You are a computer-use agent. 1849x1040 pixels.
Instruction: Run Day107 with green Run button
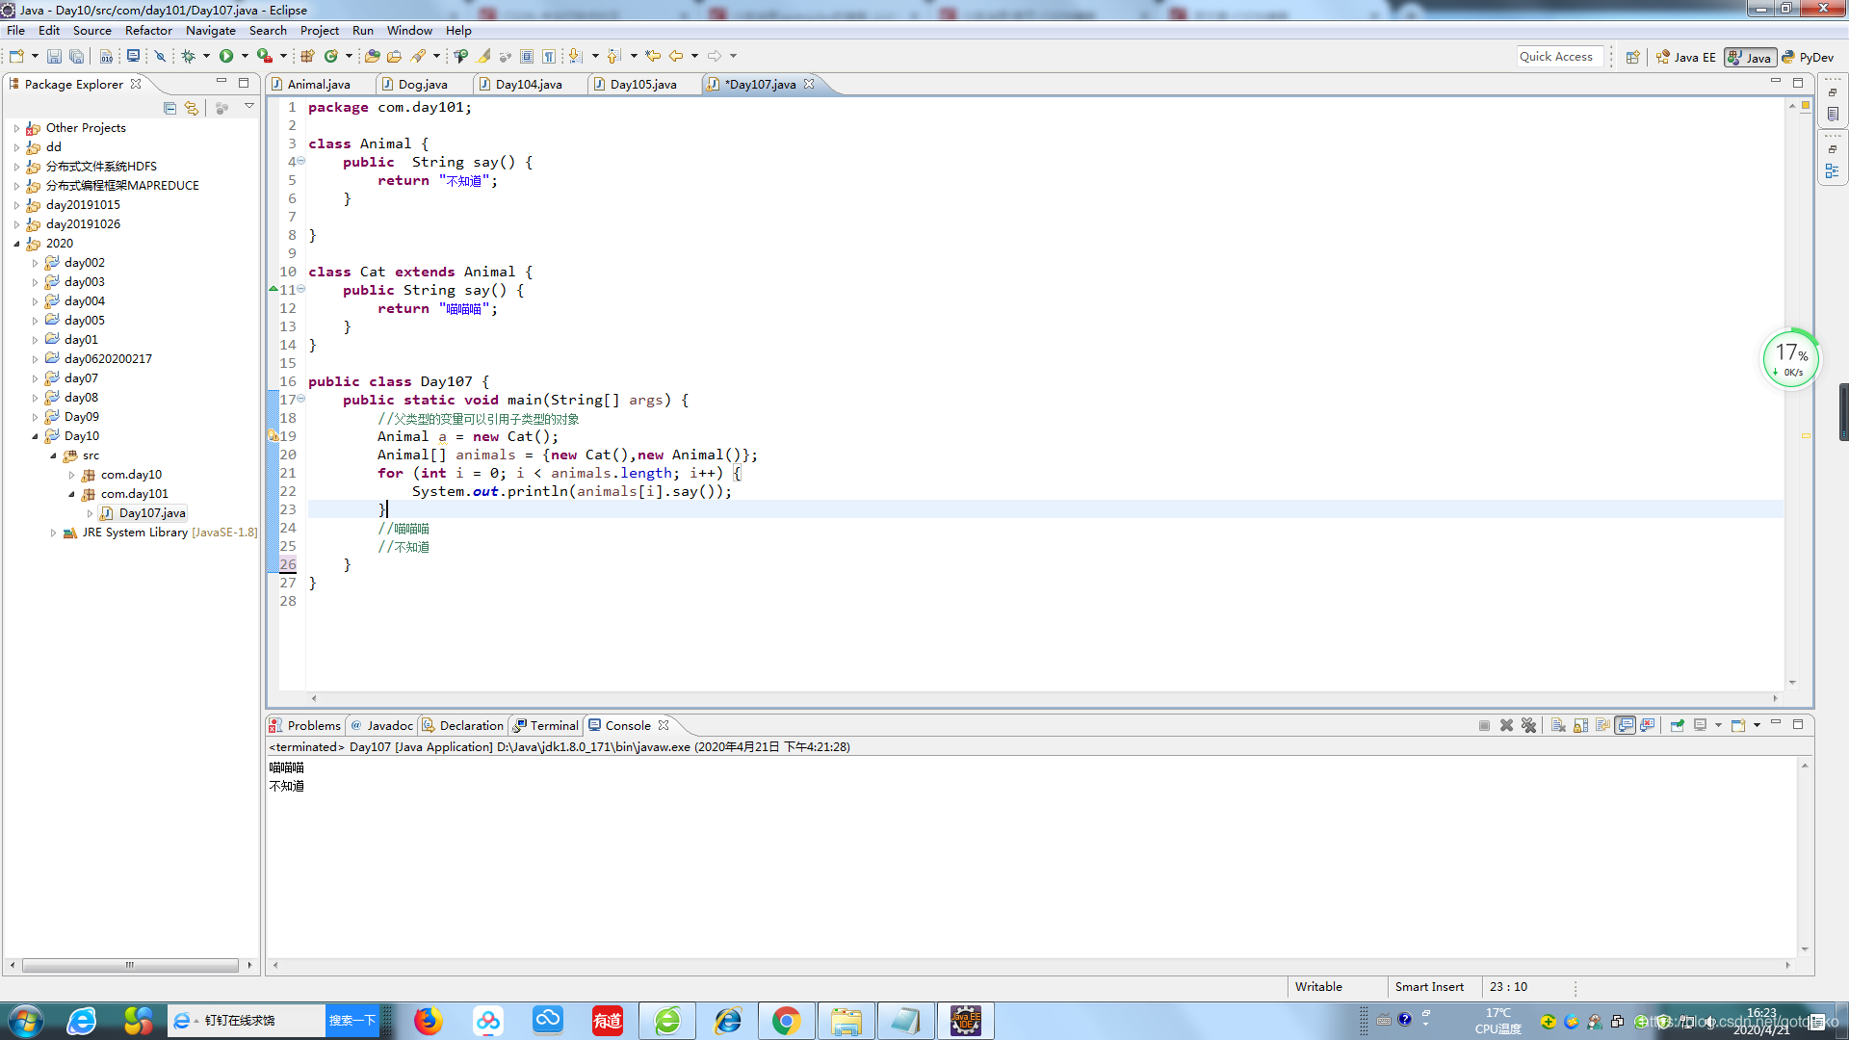click(x=226, y=57)
